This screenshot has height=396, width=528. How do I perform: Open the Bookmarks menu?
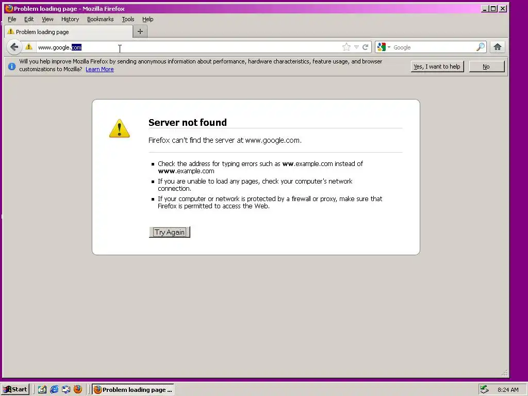pyautogui.click(x=101, y=19)
